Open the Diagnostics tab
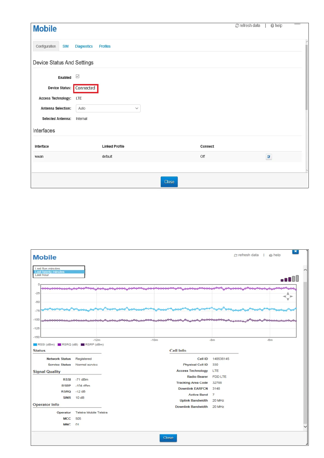 tap(84, 46)
